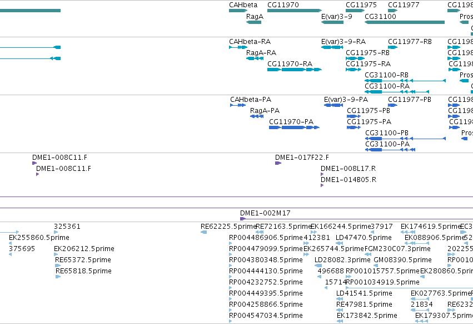
Task: Click the CAHbeta-RA transcript
Action: 238,47
